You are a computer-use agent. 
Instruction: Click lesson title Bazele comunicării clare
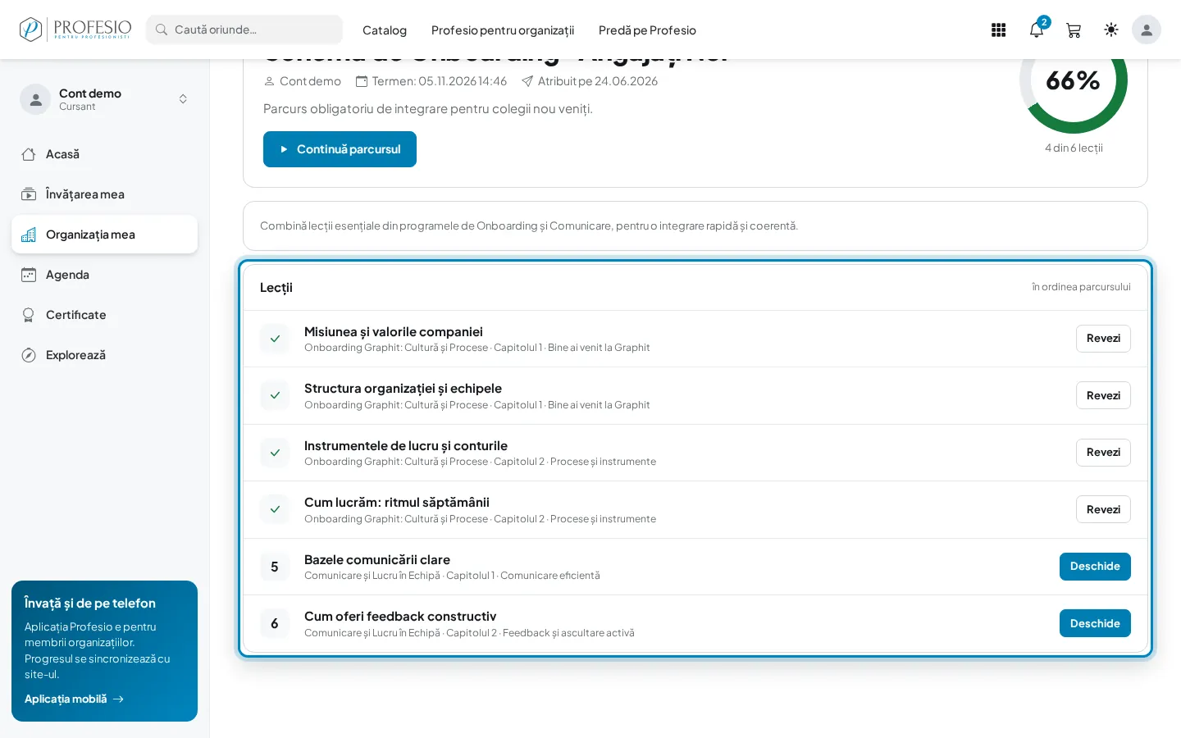pyautogui.click(x=377, y=560)
